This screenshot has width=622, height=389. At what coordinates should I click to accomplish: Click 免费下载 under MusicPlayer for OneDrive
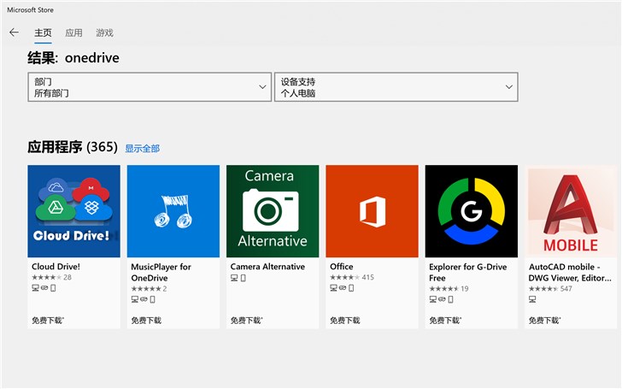146,321
